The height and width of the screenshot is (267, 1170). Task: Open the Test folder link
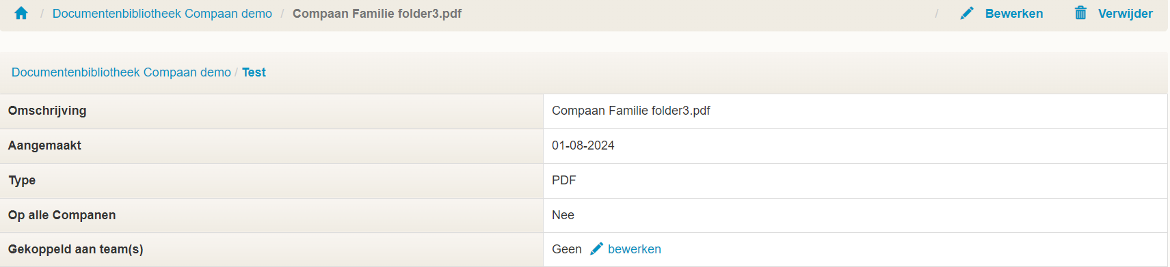click(254, 72)
